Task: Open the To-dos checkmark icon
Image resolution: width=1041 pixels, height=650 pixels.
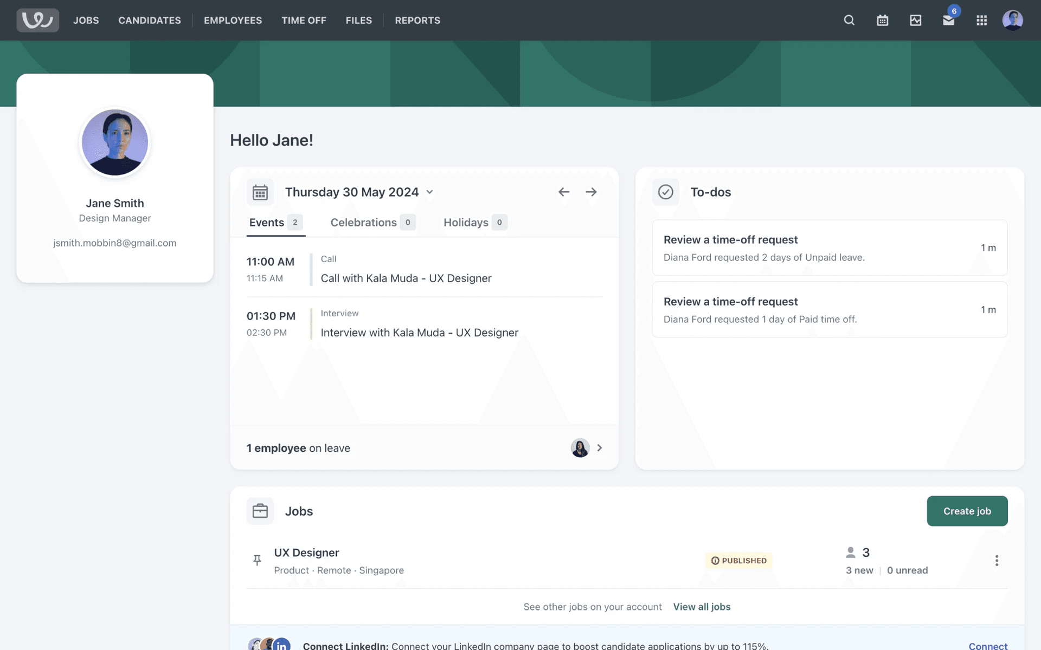Action: (665, 192)
